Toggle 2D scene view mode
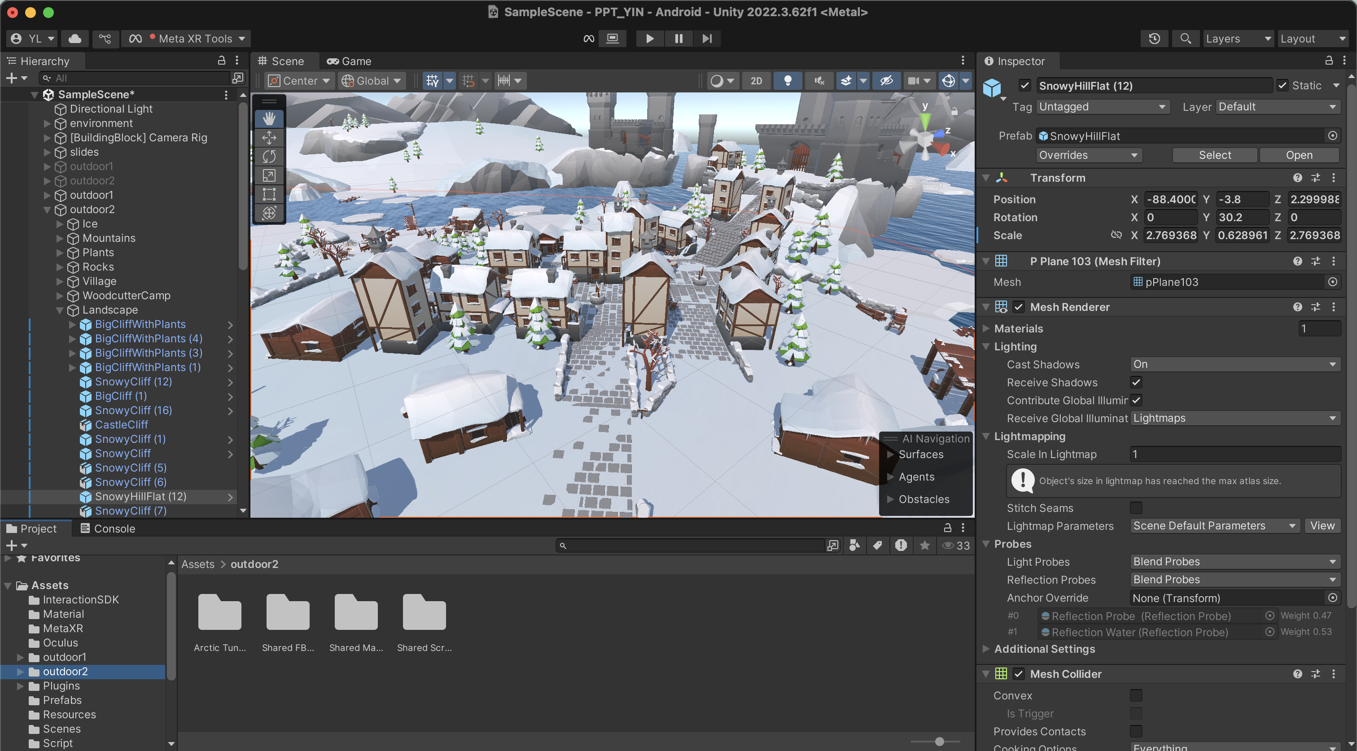Viewport: 1357px width, 751px height. pyautogui.click(x=756, y=81)
